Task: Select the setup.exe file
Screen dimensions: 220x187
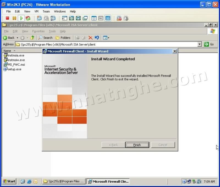Action: tap(12, 69)
